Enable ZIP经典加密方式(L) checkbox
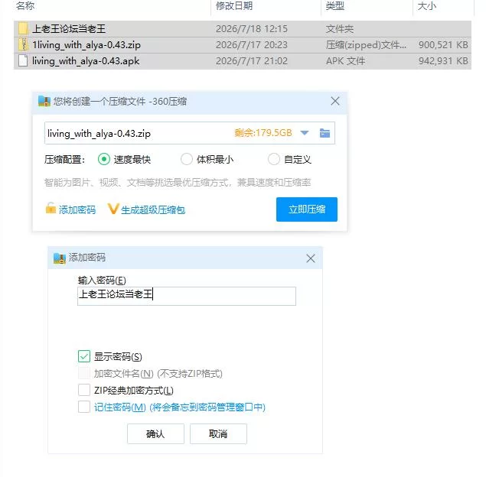 point(84,390)
